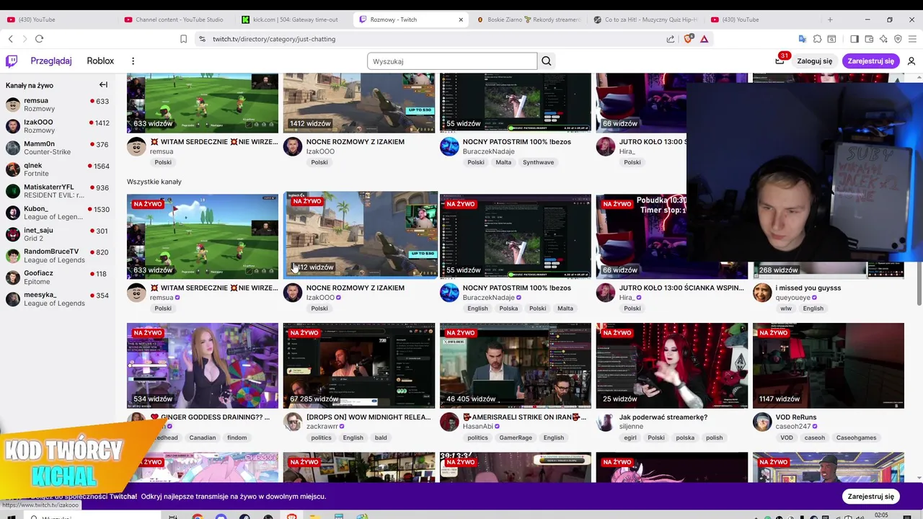This screenshot has height=519, width=923.
Task: Click 'Wszystkie kanały' heading text
Action: 154,182
